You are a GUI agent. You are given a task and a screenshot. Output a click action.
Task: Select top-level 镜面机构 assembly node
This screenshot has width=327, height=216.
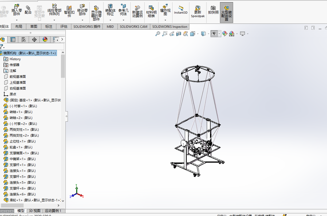tap(28, 53)
